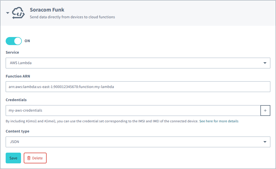Click the ON label next to the switch
The width and height of the screenshot is (276, 169).
coord(27,41)
